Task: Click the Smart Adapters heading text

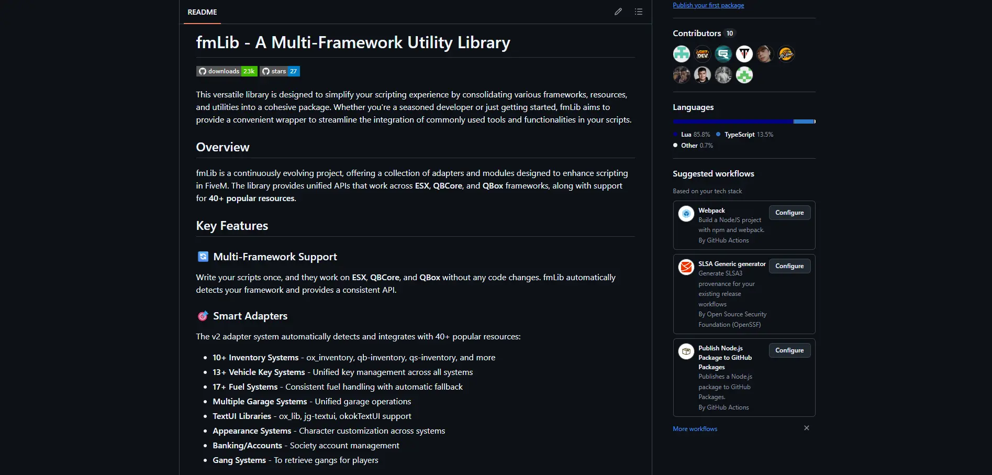Action: pos(250,316)
